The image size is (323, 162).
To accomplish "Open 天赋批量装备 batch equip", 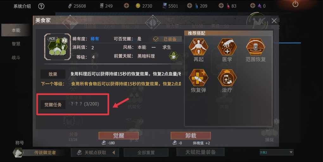I will pos(200,152).
